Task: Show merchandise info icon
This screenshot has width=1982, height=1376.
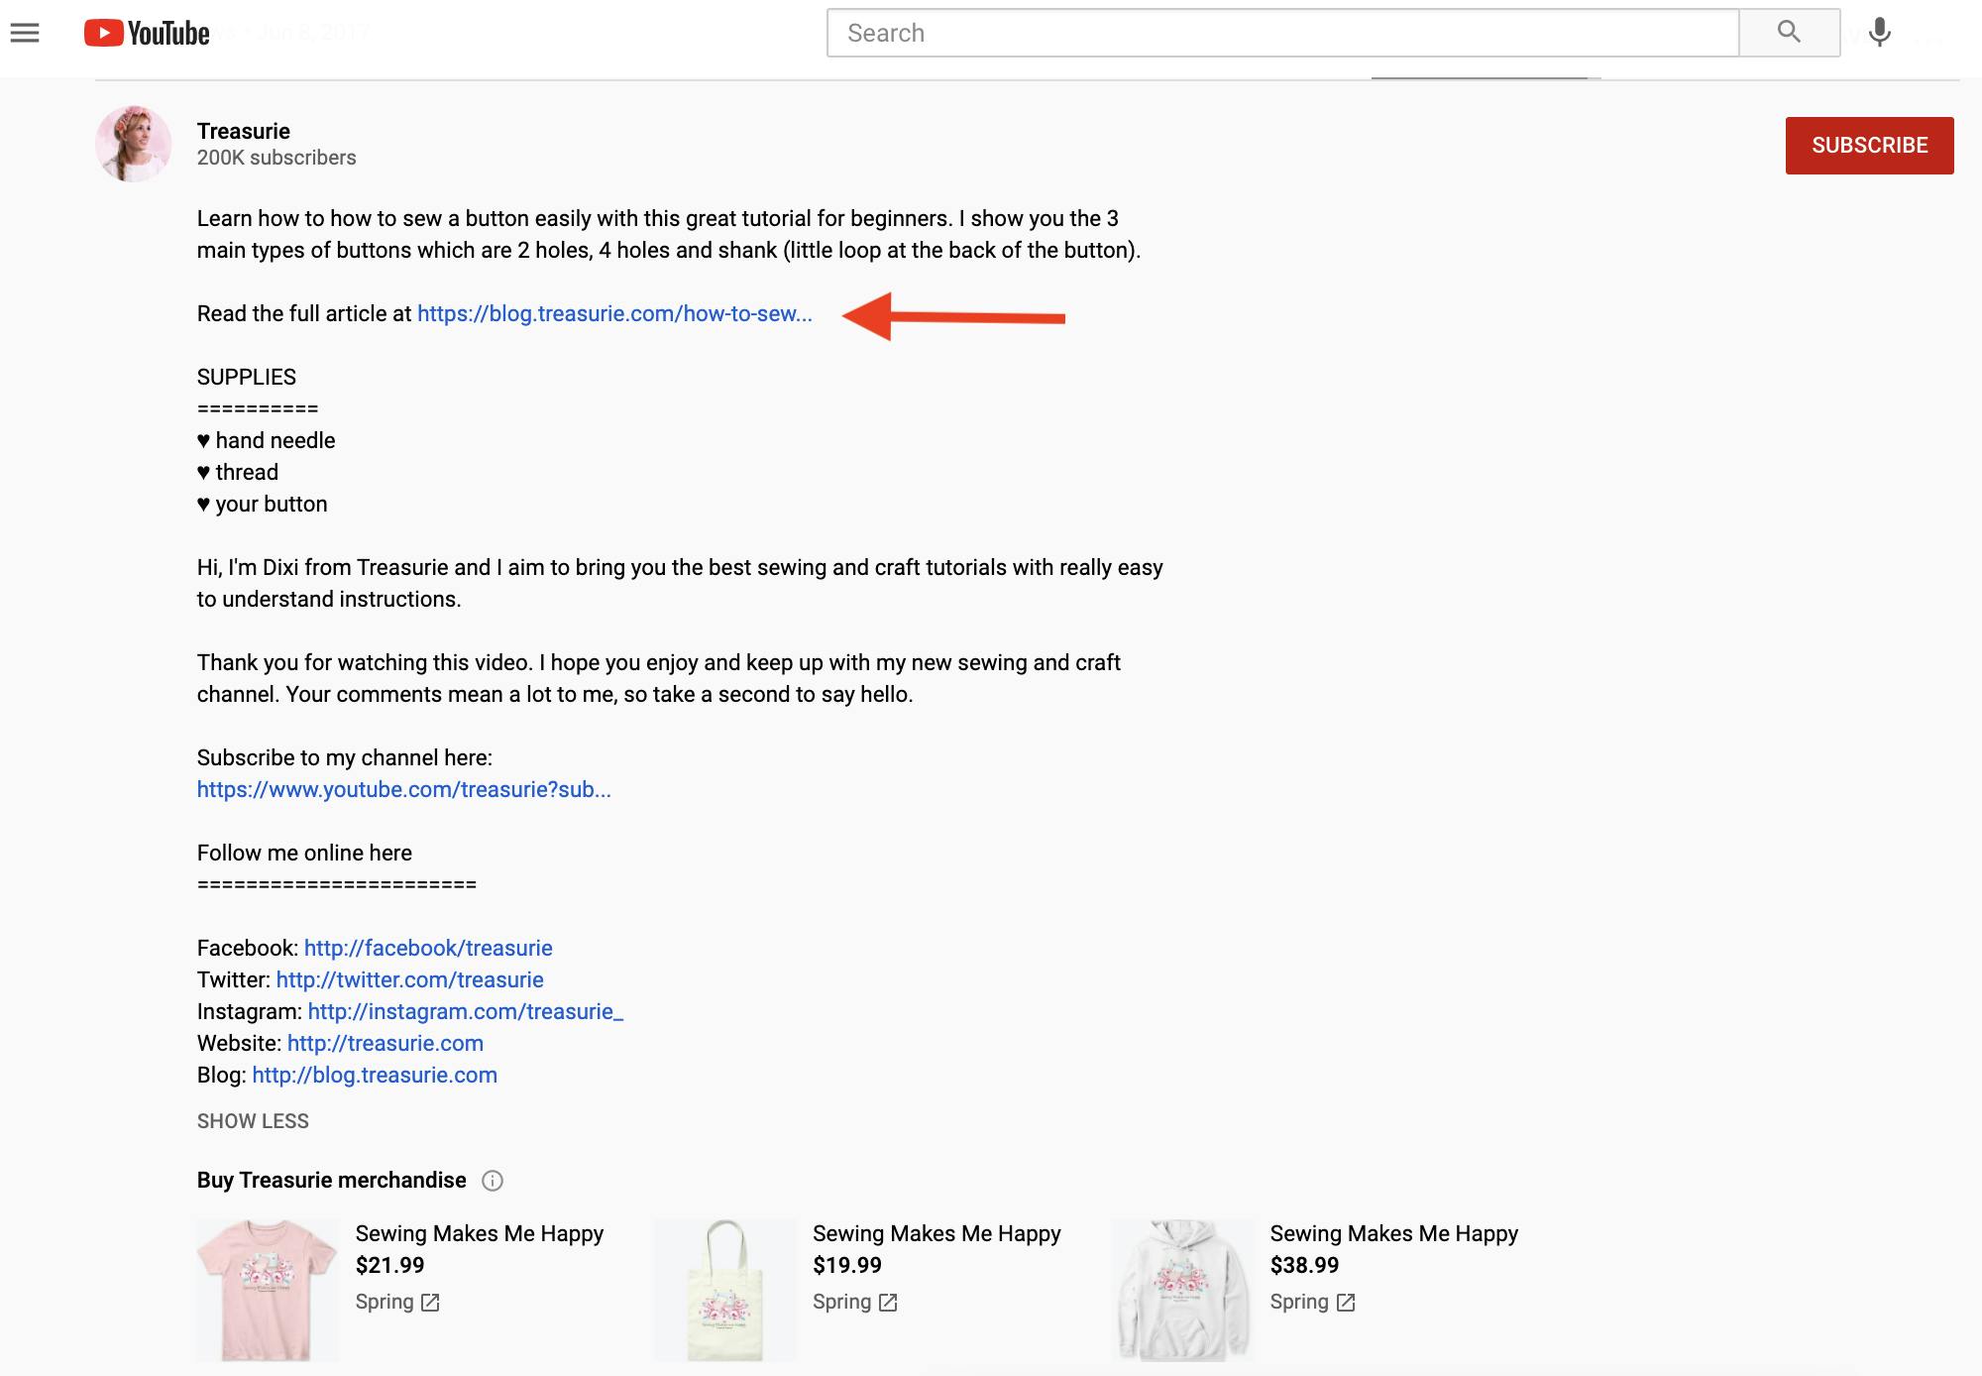Action: coord(493,1181)
